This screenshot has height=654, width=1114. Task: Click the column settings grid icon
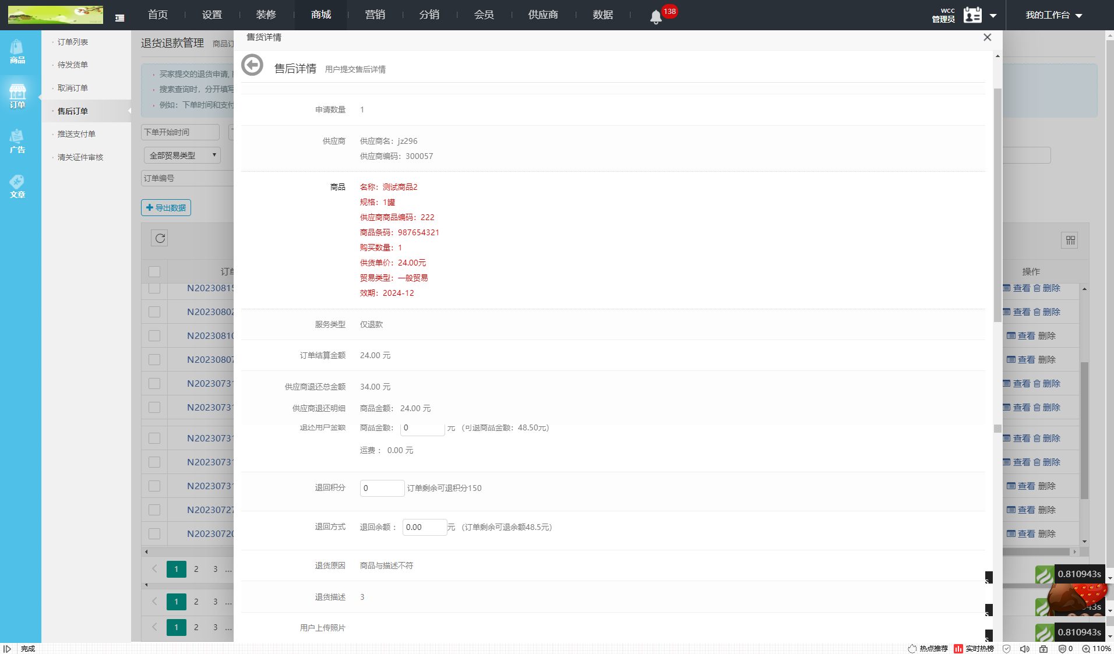pos(1070,241)
